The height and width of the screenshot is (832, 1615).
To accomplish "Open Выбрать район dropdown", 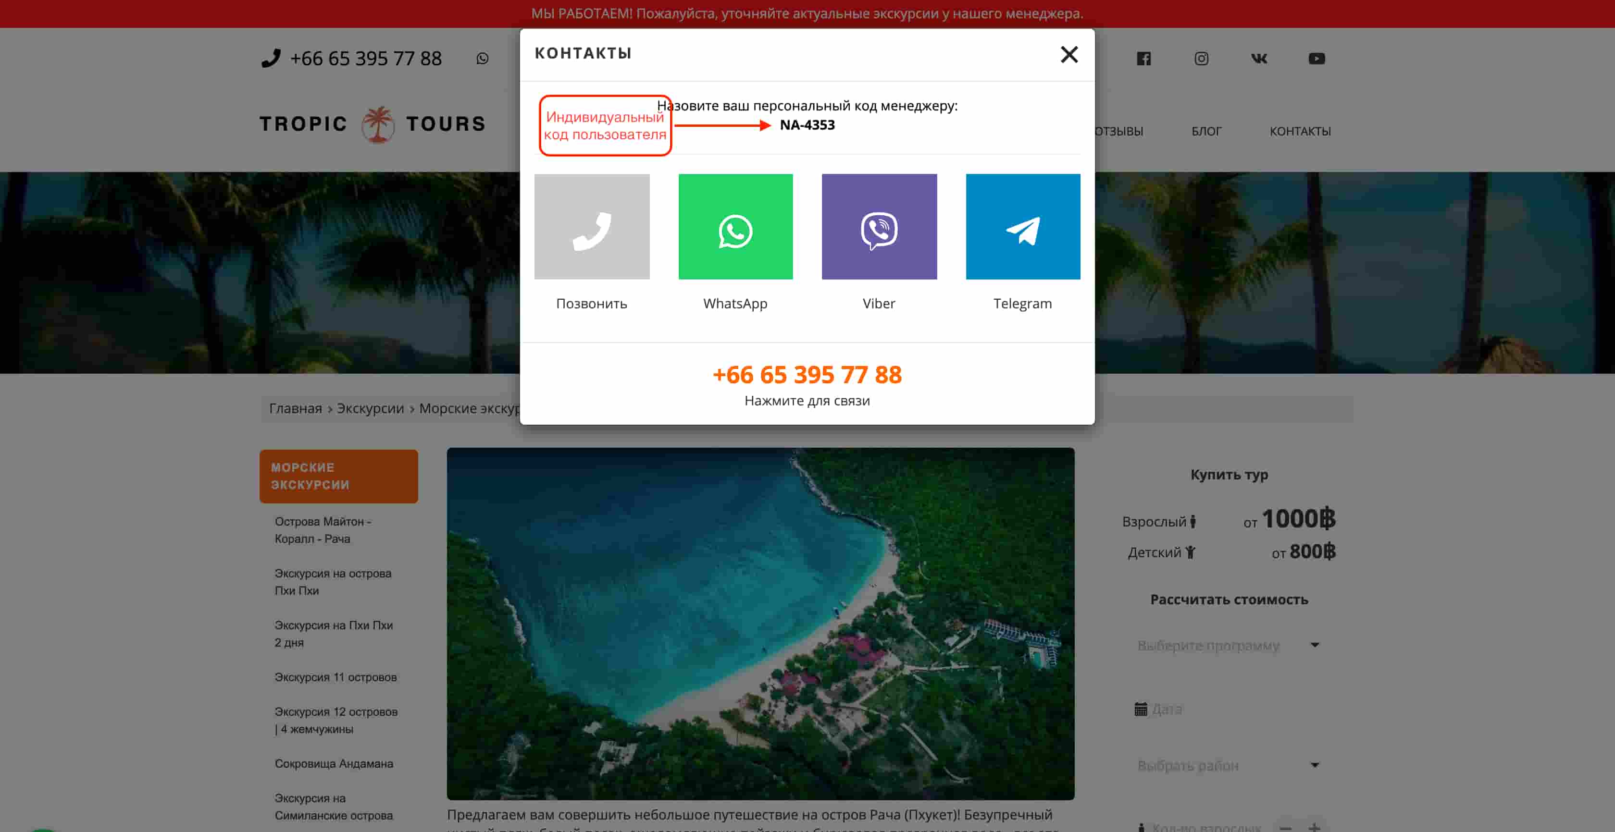I will click(1228, 766).
